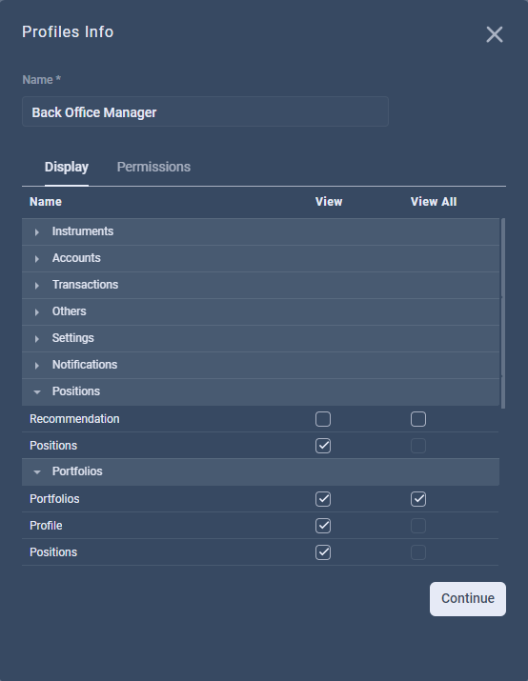
Task: Switch to the Permissions tab
Action: [153, 168]
